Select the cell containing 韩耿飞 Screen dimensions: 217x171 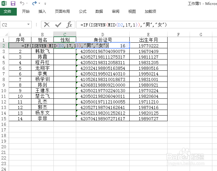pos(43,51)
